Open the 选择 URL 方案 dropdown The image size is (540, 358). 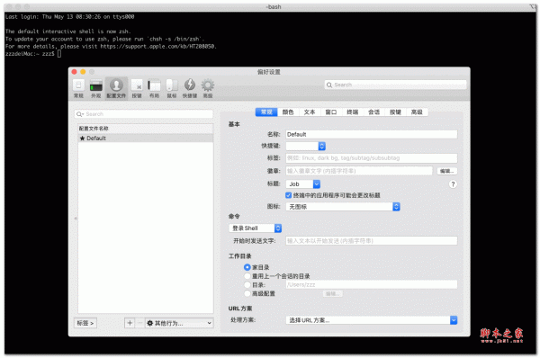(371, 320)
